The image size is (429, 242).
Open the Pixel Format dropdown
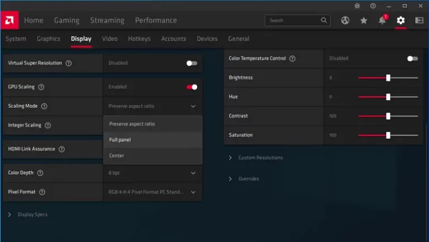152,192
